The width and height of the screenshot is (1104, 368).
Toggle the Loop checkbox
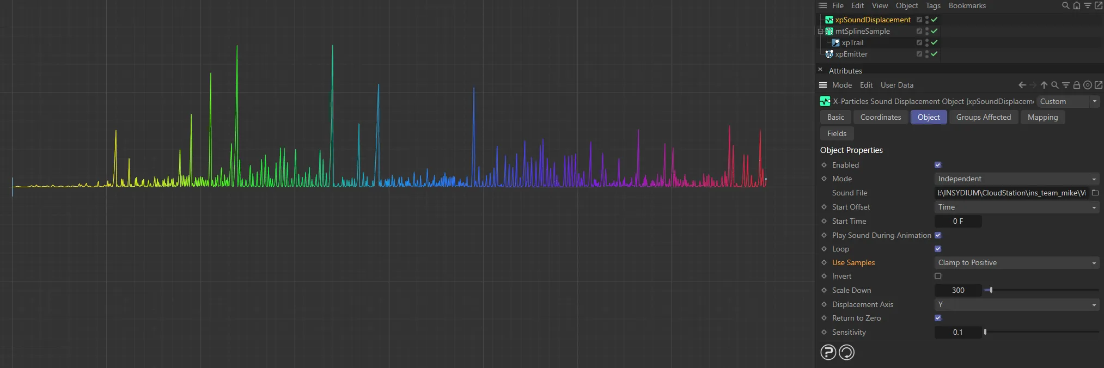pos(938,249)
